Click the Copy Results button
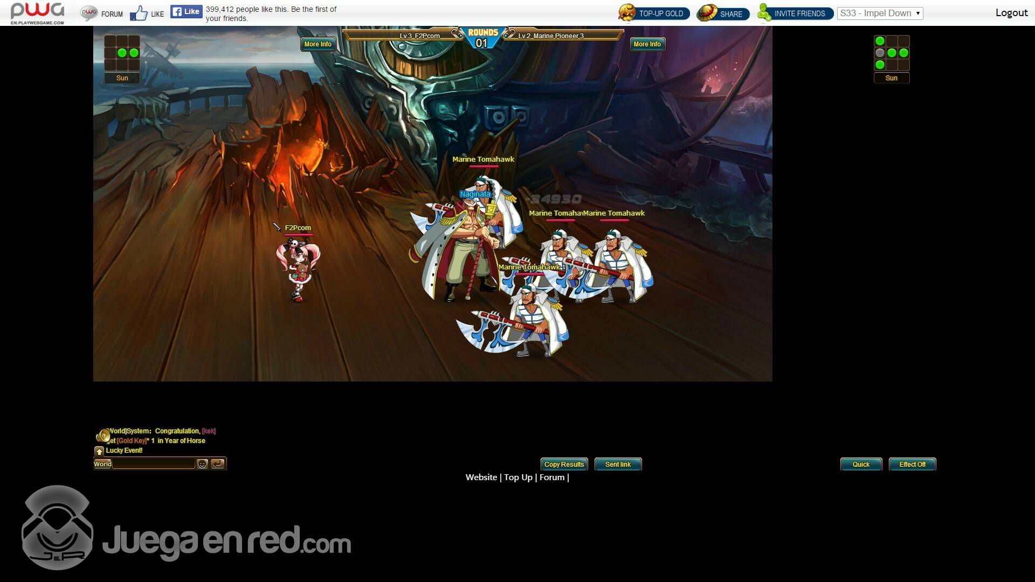 (x=564, y=465)
